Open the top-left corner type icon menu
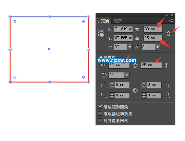 pos(104,85)
